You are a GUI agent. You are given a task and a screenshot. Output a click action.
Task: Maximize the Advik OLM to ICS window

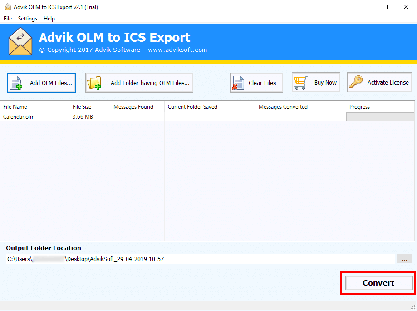pos(385,7)
